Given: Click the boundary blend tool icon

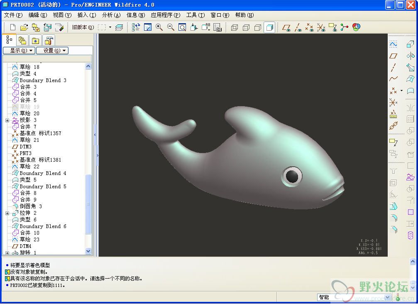Looking at the screenshot, I should pos(410,79).
